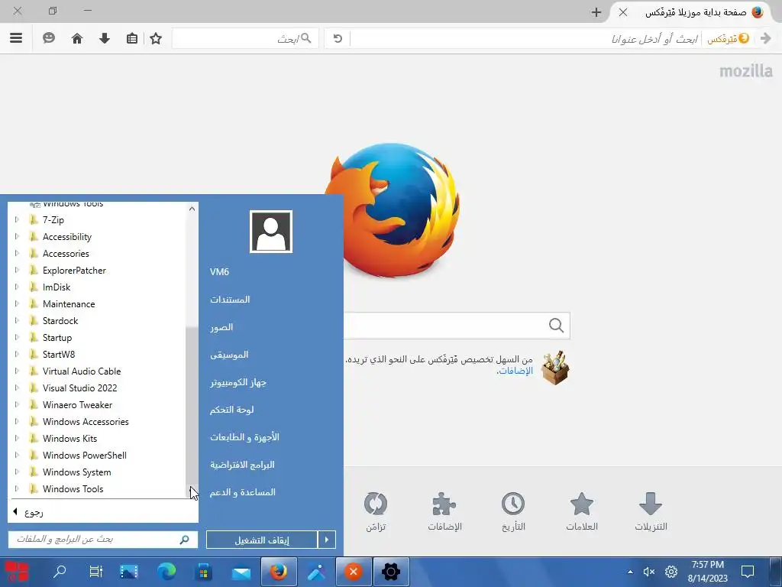Open Add-ons puzzle shortcut on start page

[444, 511]
